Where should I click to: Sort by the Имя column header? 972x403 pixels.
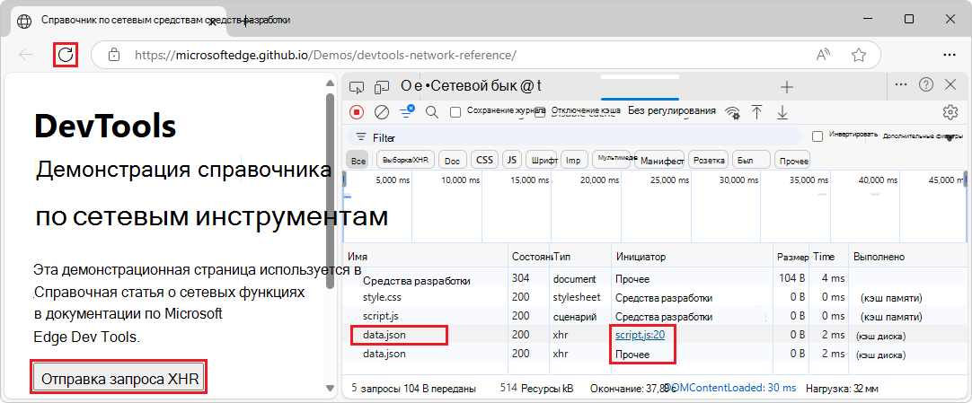pyautogui.click(x=426, y=257)
